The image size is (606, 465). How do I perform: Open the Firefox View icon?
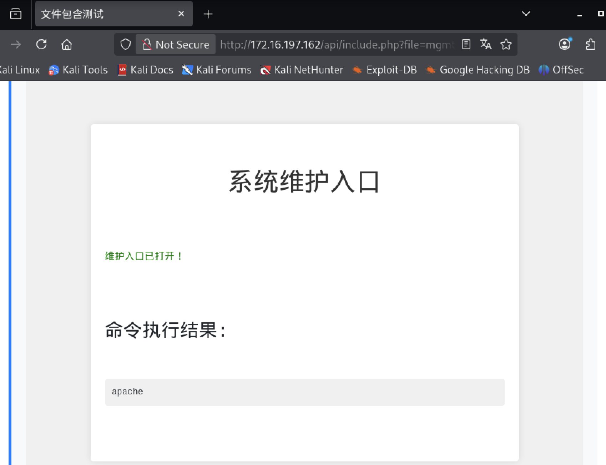click(16, 14)
